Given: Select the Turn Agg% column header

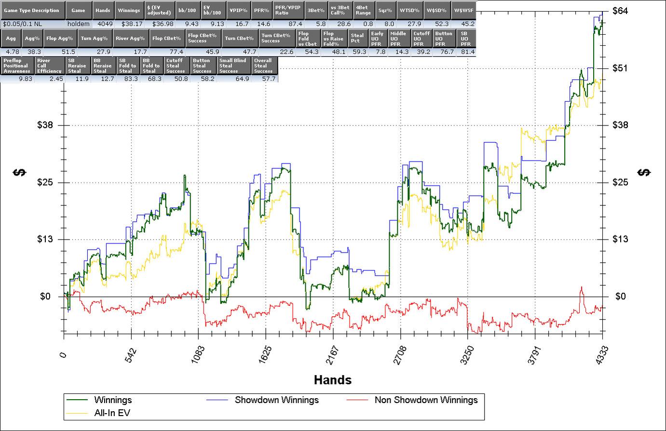Looking at the screenshot, I should [95, 39].
